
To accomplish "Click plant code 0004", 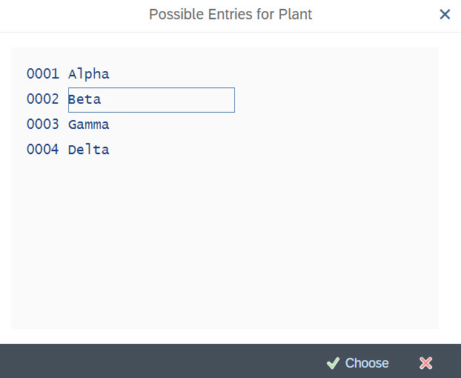I will pos(42,150).
